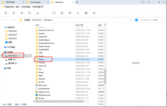Select HelpPane.exe file
This screenshot has height=107, width=167.
[x=45, y=95]
